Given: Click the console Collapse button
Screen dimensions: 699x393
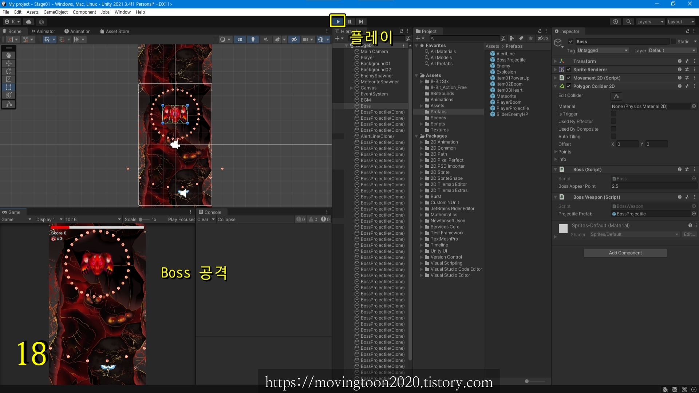Looking at the screenshot, I should tap(226, 219).
